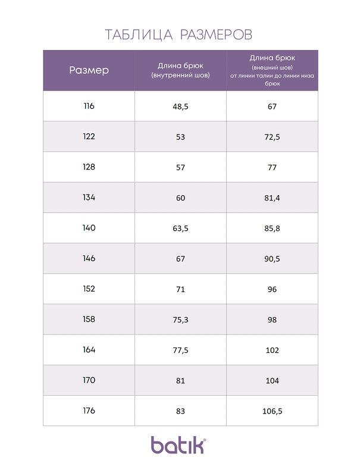Screen dimensions: 357x476
Task: Click outer seam value 90,5
Action: [x=273, y=258]
